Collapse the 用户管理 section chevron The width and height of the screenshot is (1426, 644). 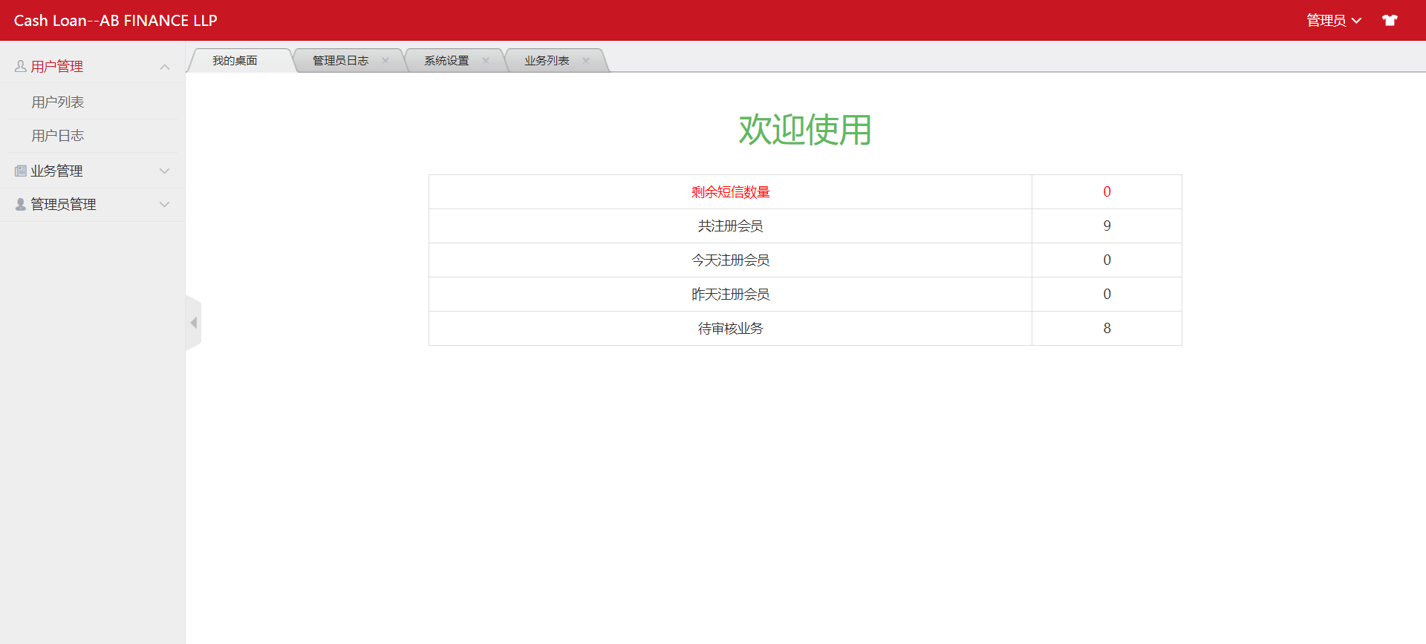(x=165, y=67)
